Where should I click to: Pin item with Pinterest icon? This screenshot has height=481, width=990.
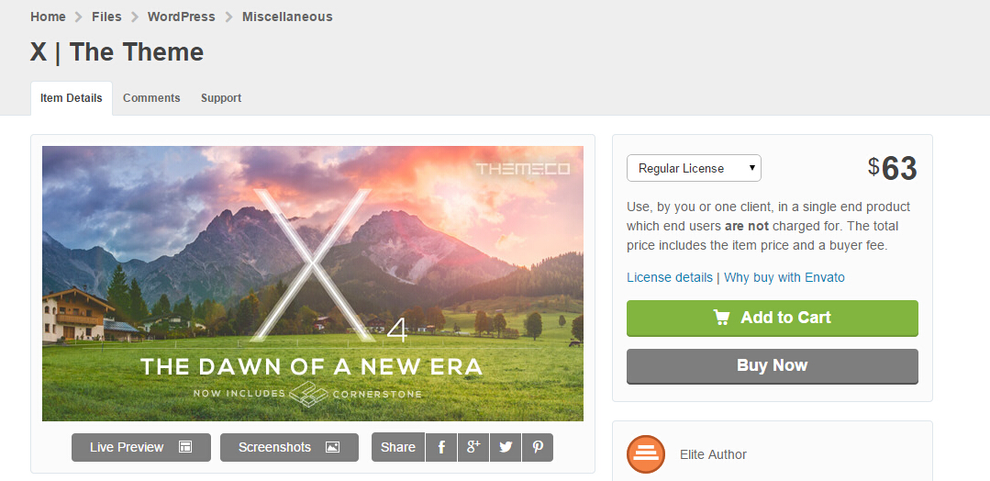click(x=538, y=448)
